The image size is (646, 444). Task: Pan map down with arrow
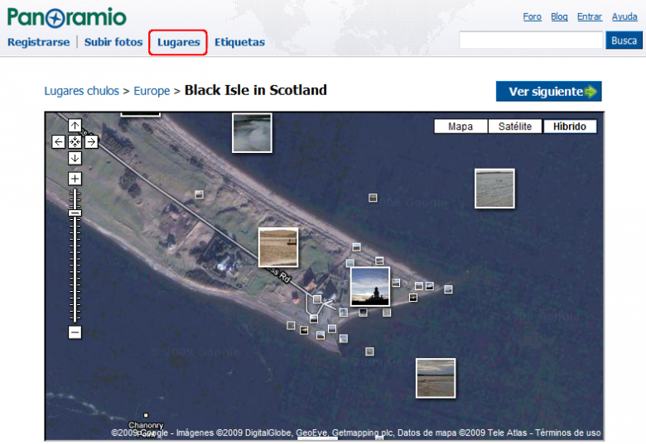pyautogui.click(x=75, y=158)
